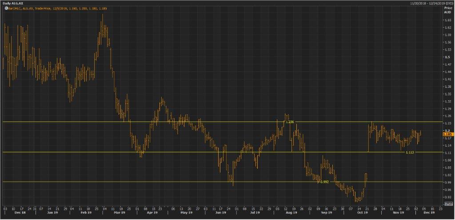Click Sep 19 on the time axis
This screenshot has width=455, height=220.
pyautogui.click(x=326, y=212)
